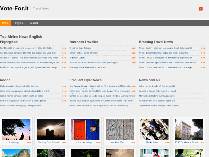Open 'Flight attendant charged with identity fraud'
Image resolution: width=209 pixels, height=157 pixels.
point(20,86)
